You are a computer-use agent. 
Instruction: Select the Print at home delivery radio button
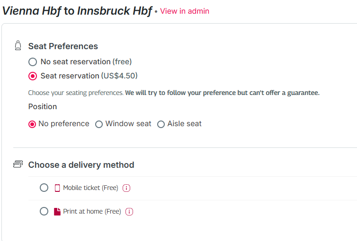click(44, 211)
